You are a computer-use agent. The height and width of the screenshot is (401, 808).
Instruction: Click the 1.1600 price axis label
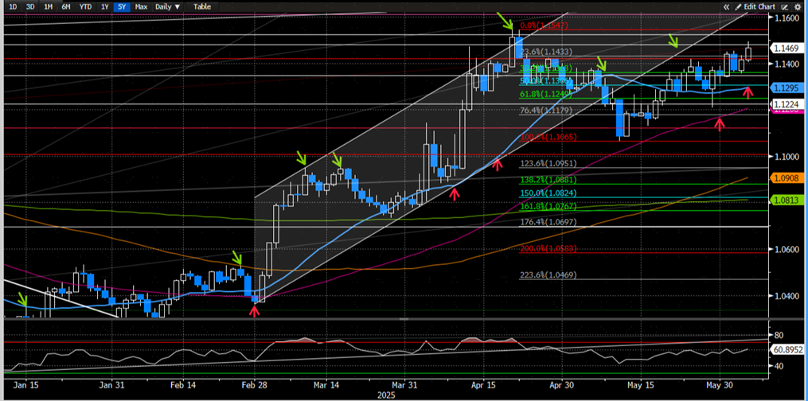click(x=786, y=18)
